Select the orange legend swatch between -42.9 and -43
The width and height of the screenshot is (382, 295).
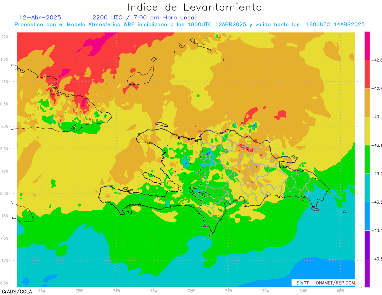367,102
